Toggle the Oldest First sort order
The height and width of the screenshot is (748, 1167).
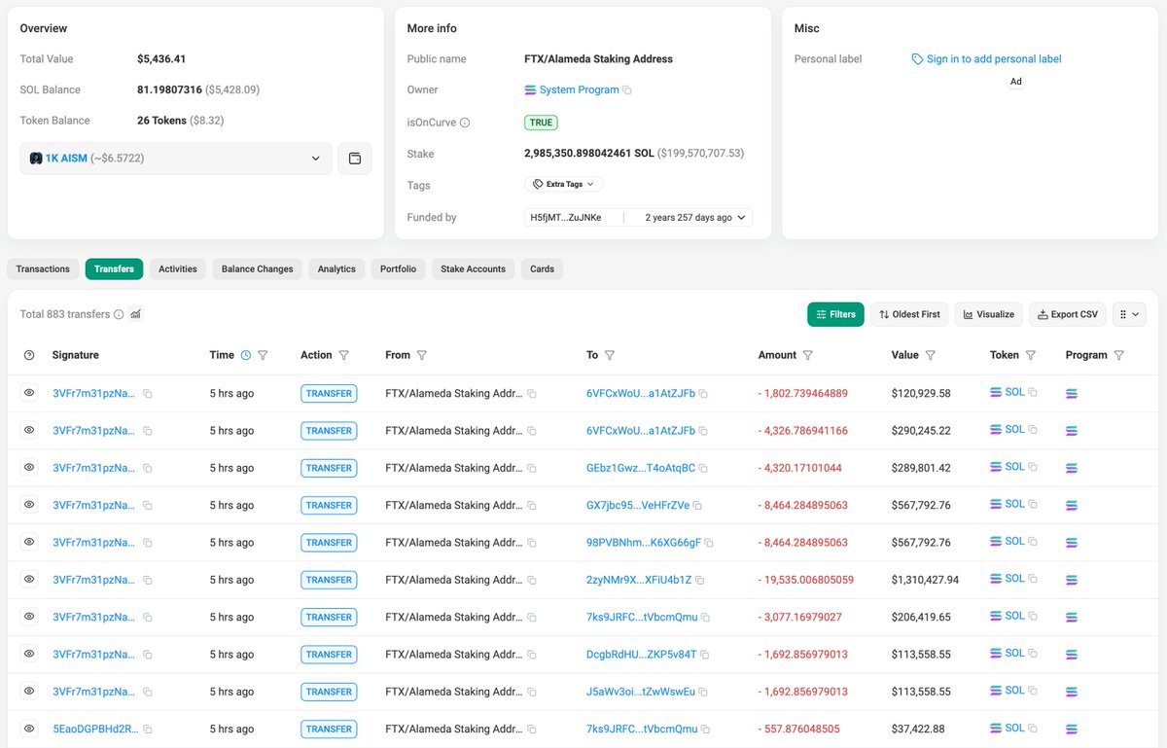point(909,314)
